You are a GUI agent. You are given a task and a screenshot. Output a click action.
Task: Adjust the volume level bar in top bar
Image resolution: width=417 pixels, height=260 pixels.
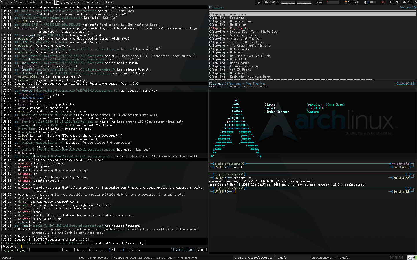coord(373,2)
